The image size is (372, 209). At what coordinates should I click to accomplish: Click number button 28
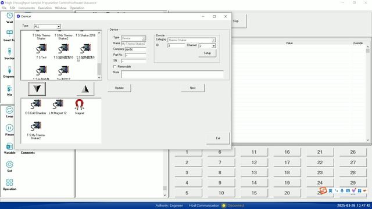coord(353,173)
